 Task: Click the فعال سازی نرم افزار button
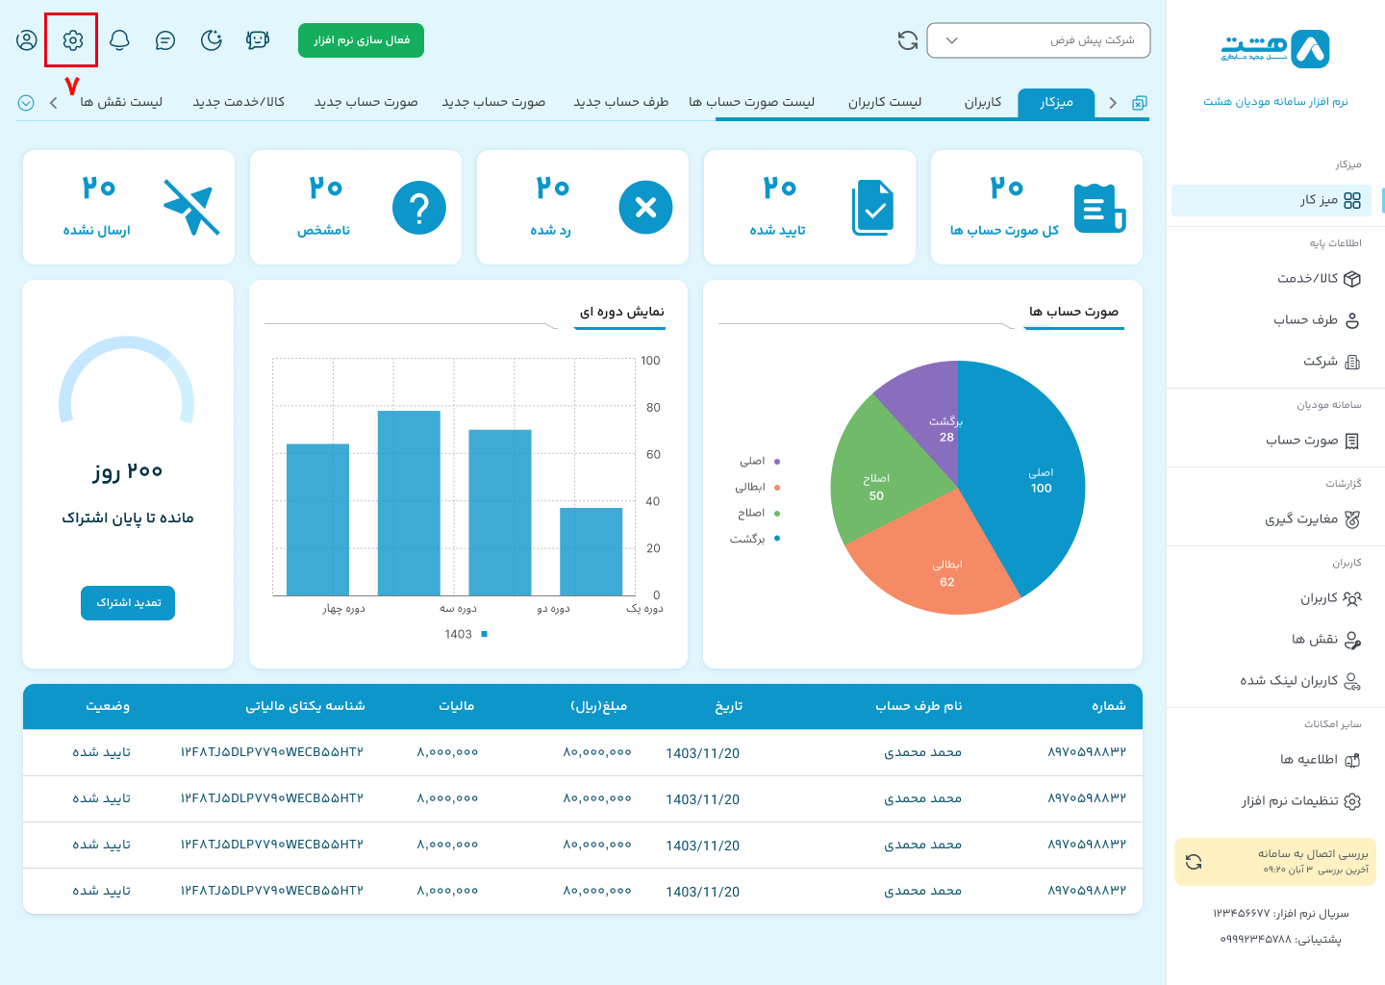(361, 40)
